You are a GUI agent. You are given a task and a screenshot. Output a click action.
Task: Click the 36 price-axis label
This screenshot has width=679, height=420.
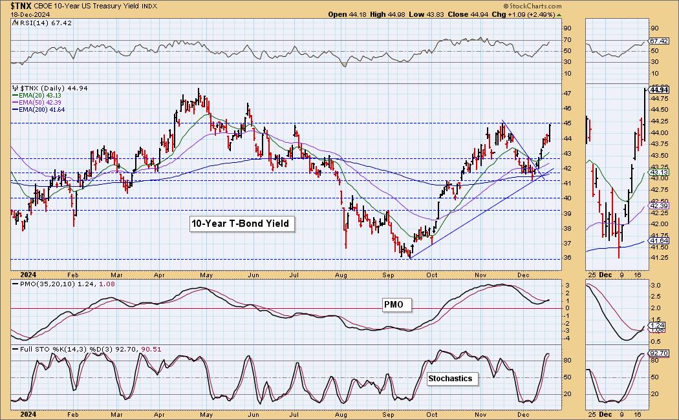click(568, 258)
